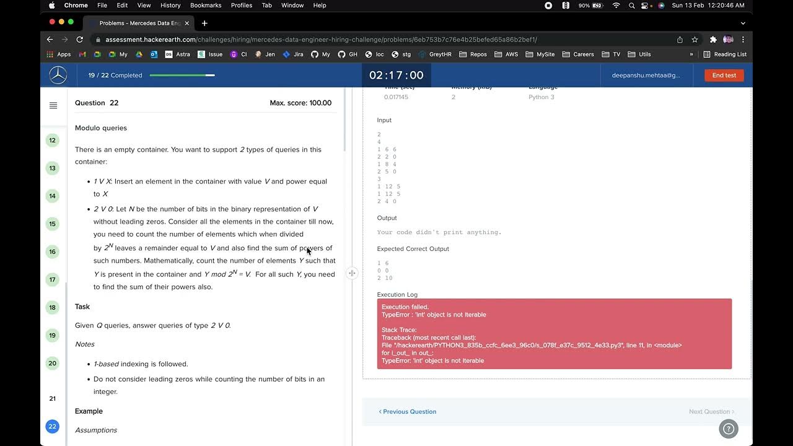Click the date and time in menu bar
Screen dimensions: 793x446
(708, 5)
